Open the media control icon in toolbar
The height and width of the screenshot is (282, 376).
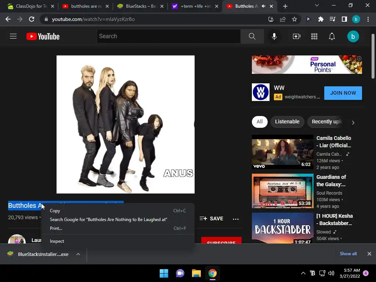pos(332,19)
